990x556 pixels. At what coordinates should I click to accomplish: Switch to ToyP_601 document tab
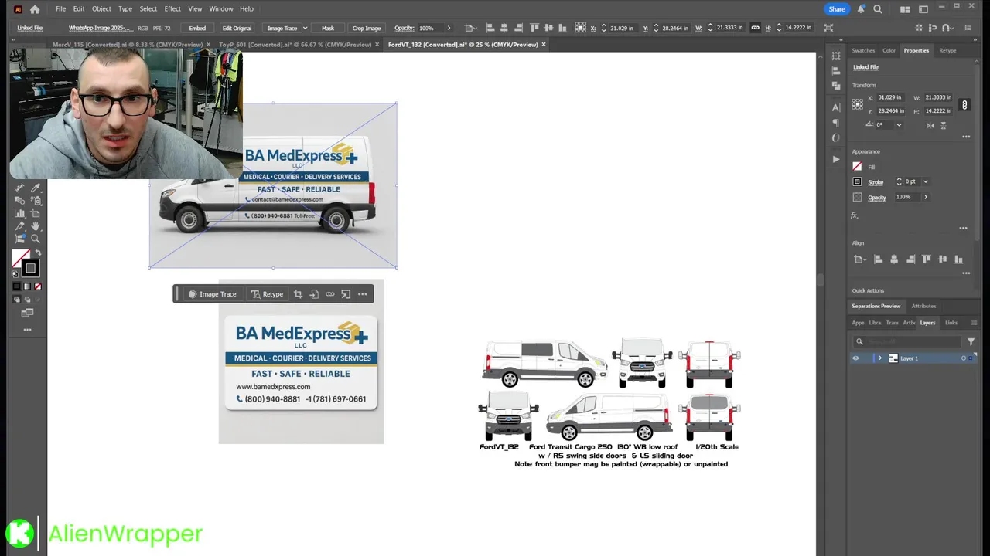[299, 45]
